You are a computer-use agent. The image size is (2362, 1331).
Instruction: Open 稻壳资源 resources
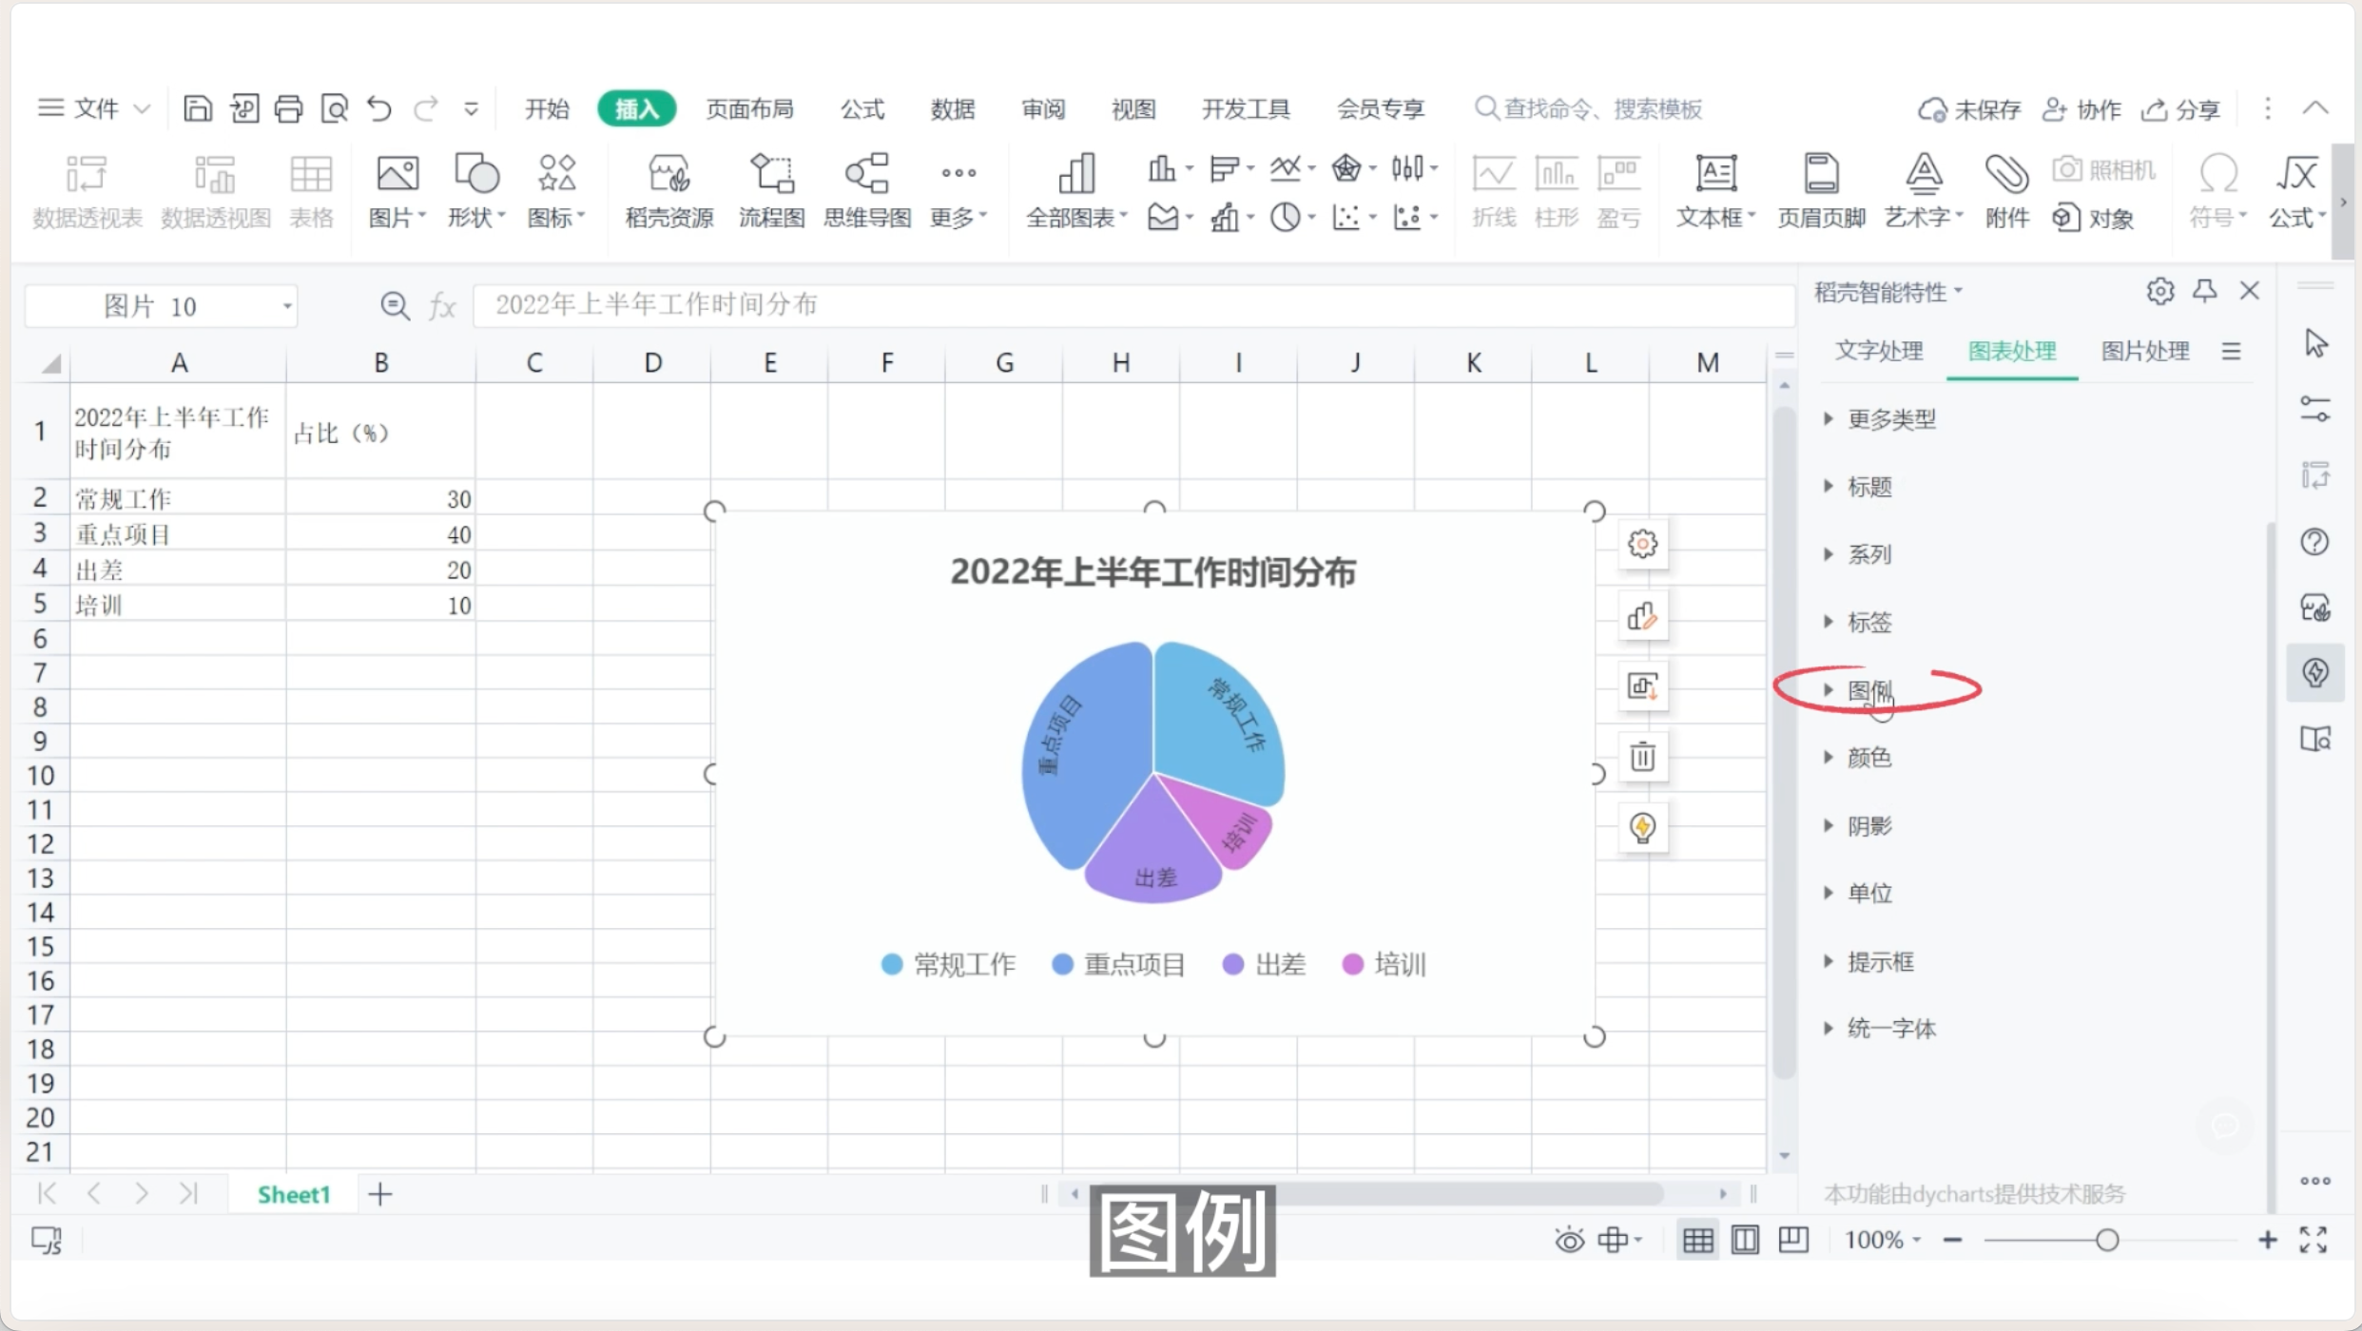[668, 191]
